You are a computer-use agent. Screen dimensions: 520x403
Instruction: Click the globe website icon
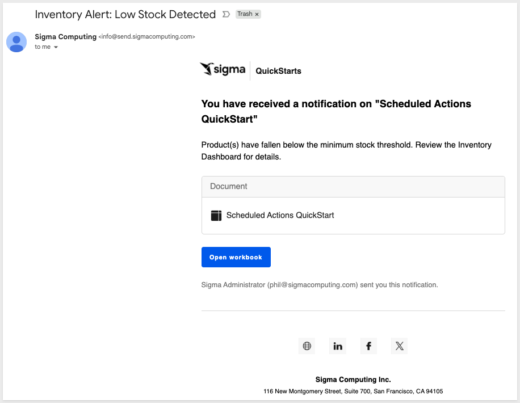point(307,346)
